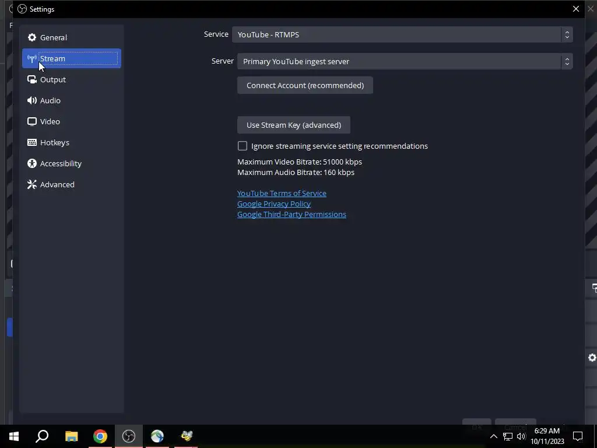Click the Server dropdown arrow stepper

point(567,61)
